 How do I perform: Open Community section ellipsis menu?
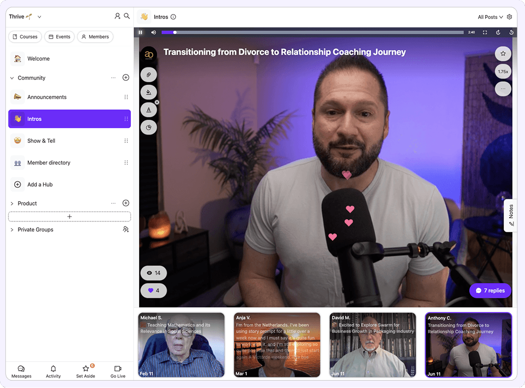113,77
